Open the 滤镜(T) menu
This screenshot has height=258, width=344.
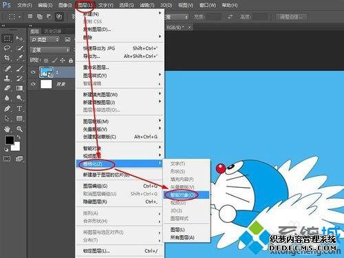147,5
